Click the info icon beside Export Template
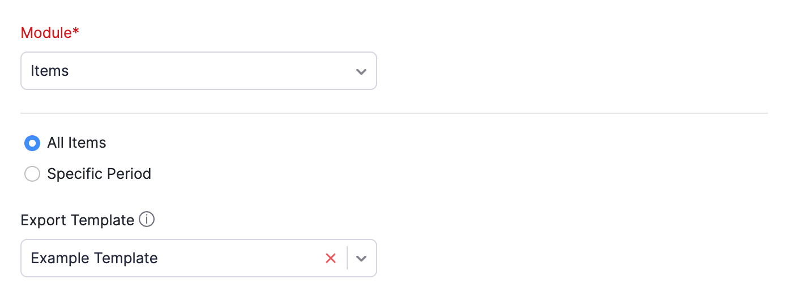 [147, 219]
